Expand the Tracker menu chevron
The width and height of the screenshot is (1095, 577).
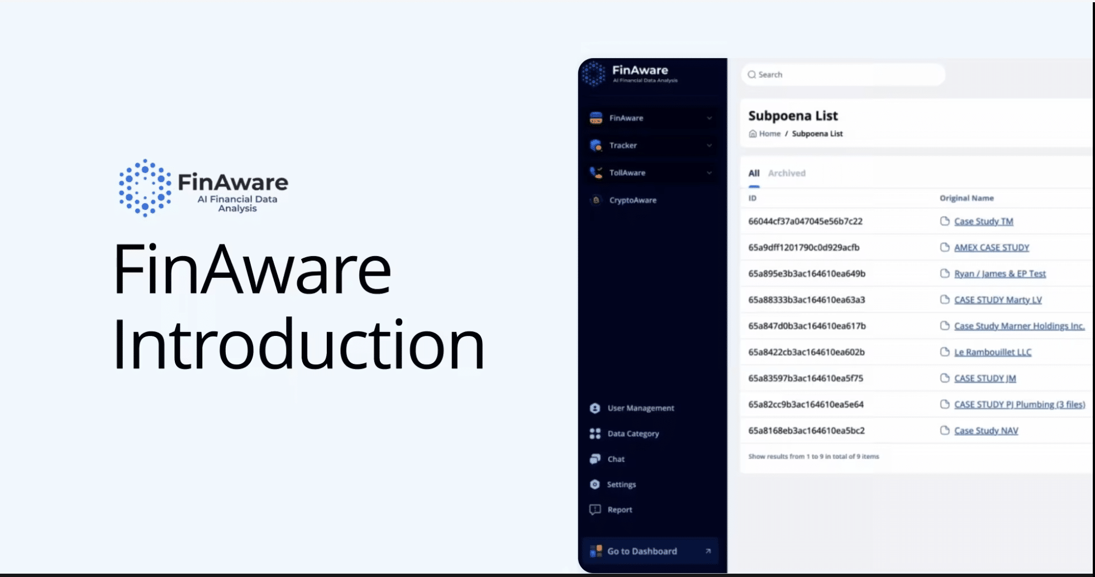(x=709, y=146)
